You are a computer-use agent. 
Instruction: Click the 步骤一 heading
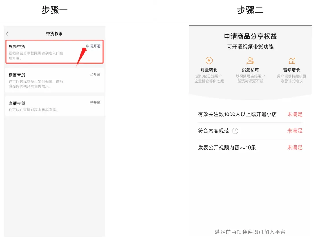(54, 10)
